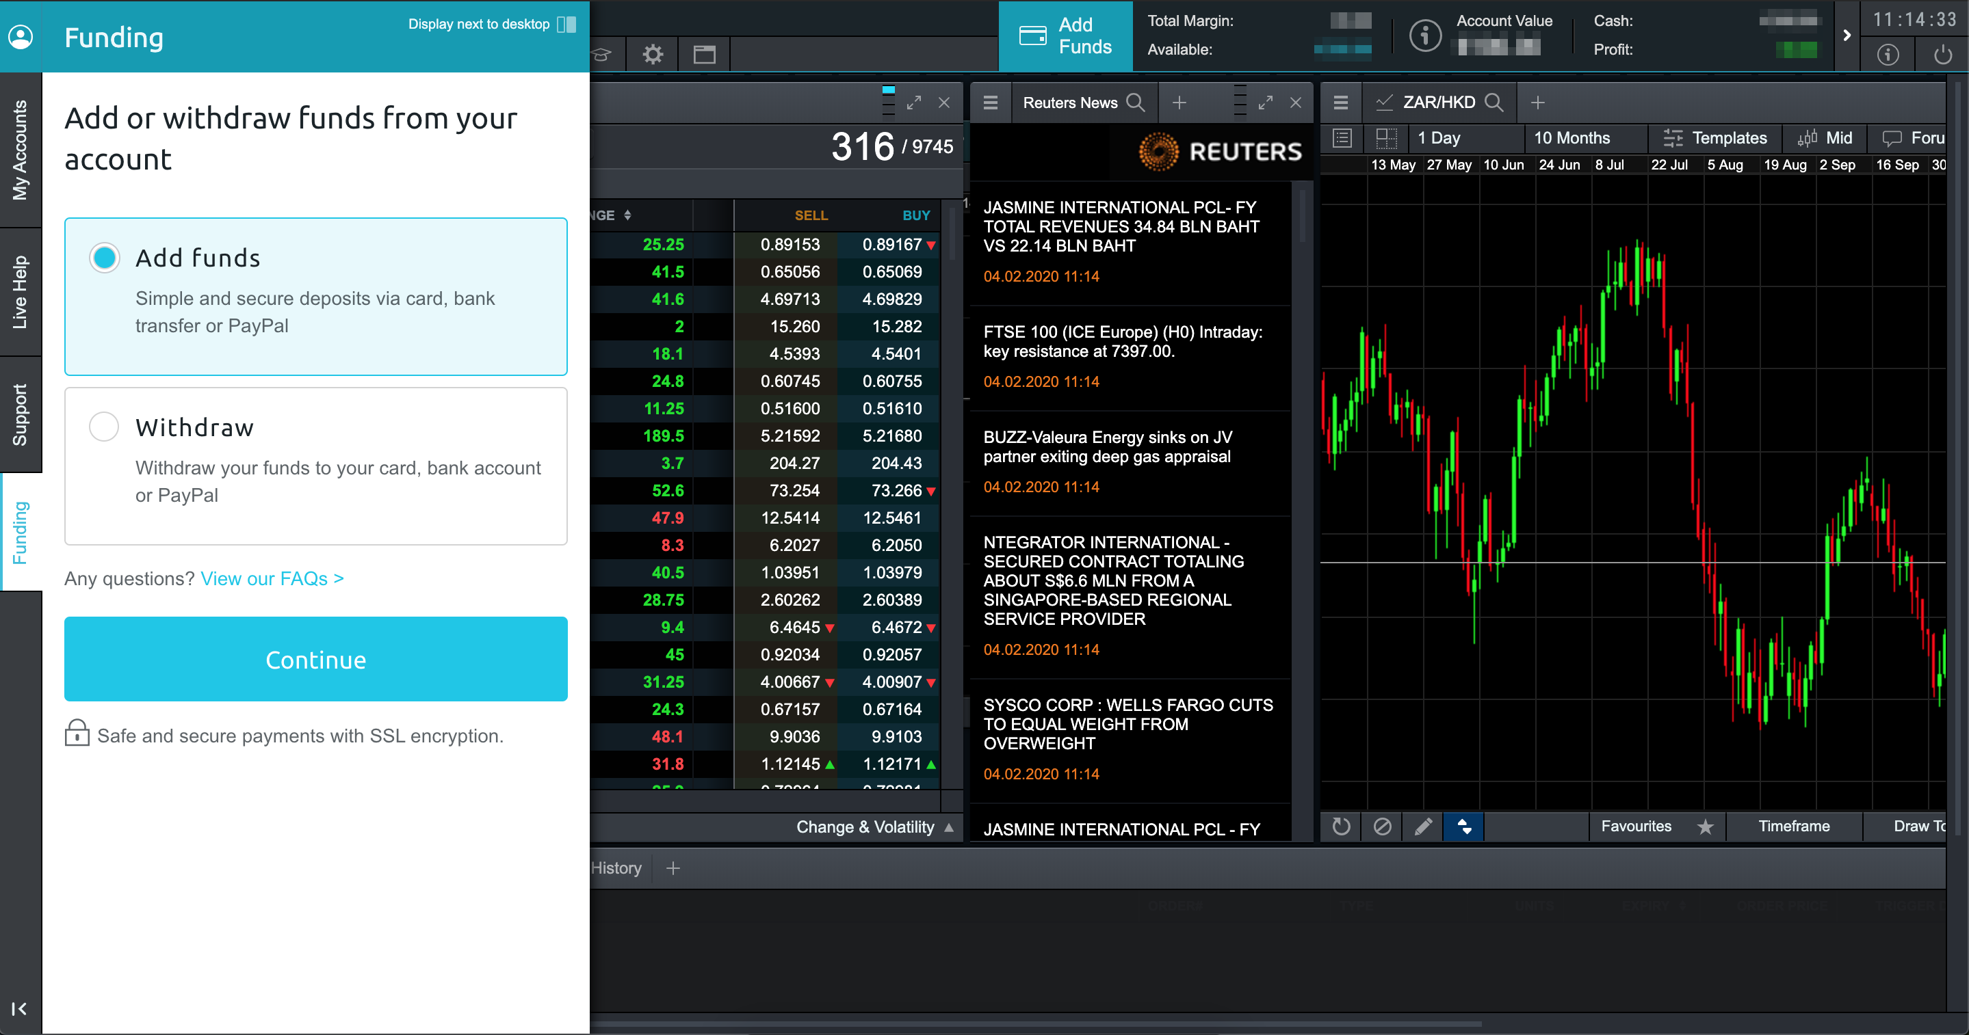Click the Favourites star icon
This screenshot has height=1035, width=1969.
click(1706, 826)
